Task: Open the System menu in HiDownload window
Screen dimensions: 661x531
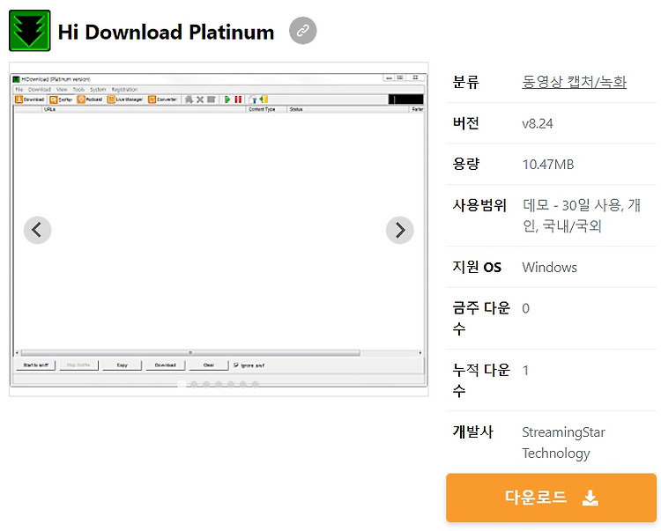Action: pyautogui.click(x=98, y=89)
